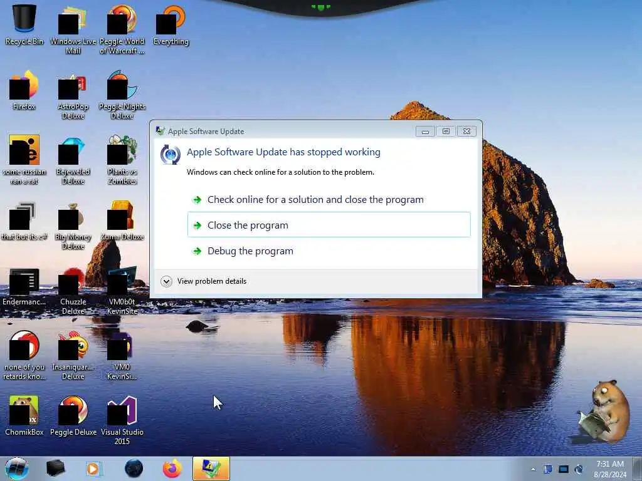Screen dimensions: 642x481
Task: Click the highlighted error-report taskbar button
Action: tap(211, 468)
